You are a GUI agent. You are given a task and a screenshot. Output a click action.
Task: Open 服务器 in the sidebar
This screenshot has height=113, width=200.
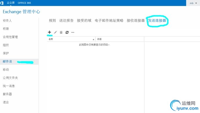coord(7,94)
